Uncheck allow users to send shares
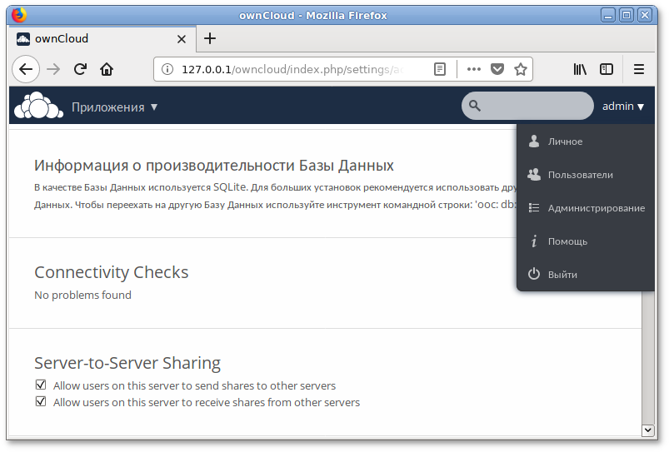 tap(41, 385)
